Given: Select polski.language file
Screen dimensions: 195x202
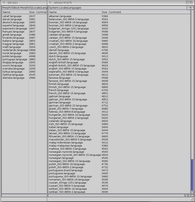Looking at the screenshot, I should pyautogui.click(x=12, y=56).
